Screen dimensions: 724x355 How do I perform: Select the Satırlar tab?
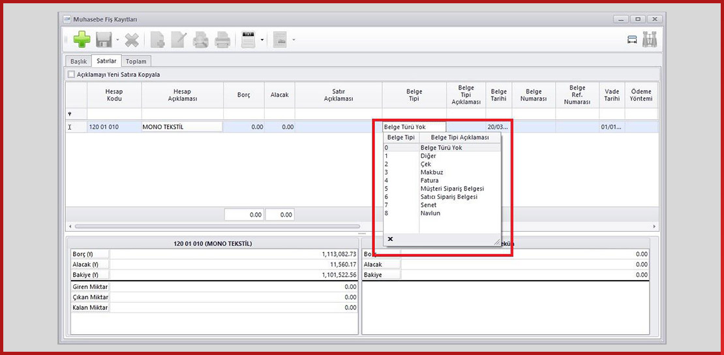106,61
